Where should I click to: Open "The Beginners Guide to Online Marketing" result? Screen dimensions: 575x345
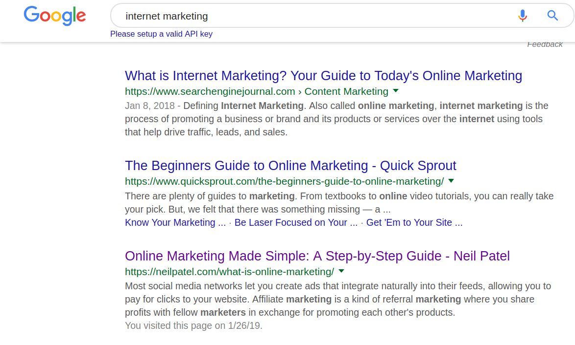point(290,166)
